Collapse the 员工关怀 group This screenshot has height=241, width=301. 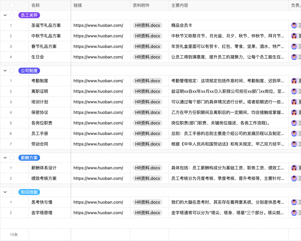(5, 15)
